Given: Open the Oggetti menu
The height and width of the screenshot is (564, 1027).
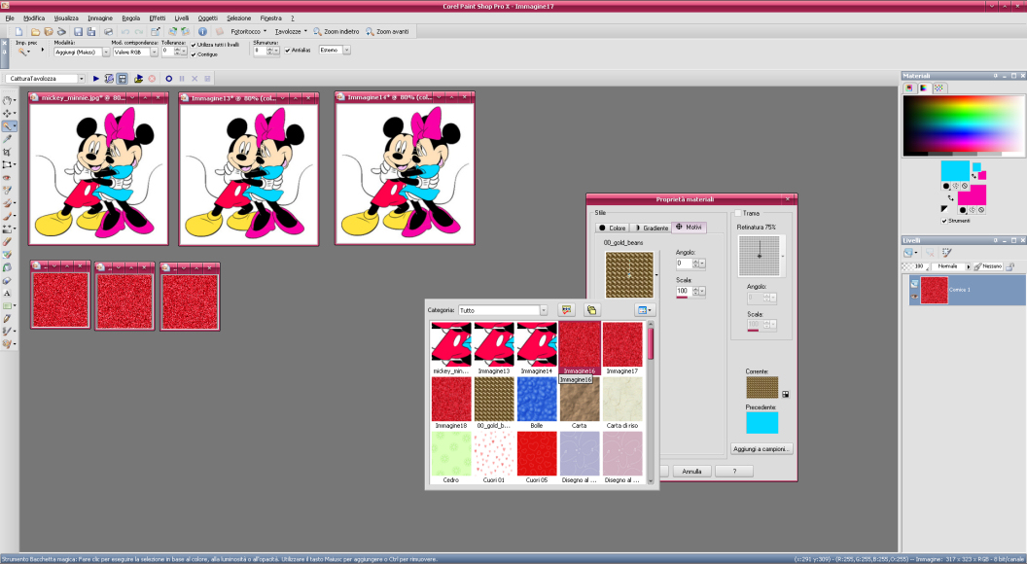Looking at the screenshot, I should [207, 18].
